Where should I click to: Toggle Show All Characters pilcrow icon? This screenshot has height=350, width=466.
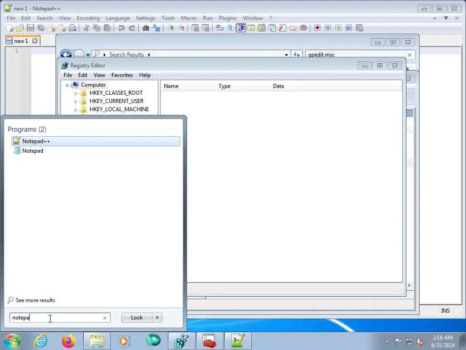pyautogui.click(x=230, y=28)
